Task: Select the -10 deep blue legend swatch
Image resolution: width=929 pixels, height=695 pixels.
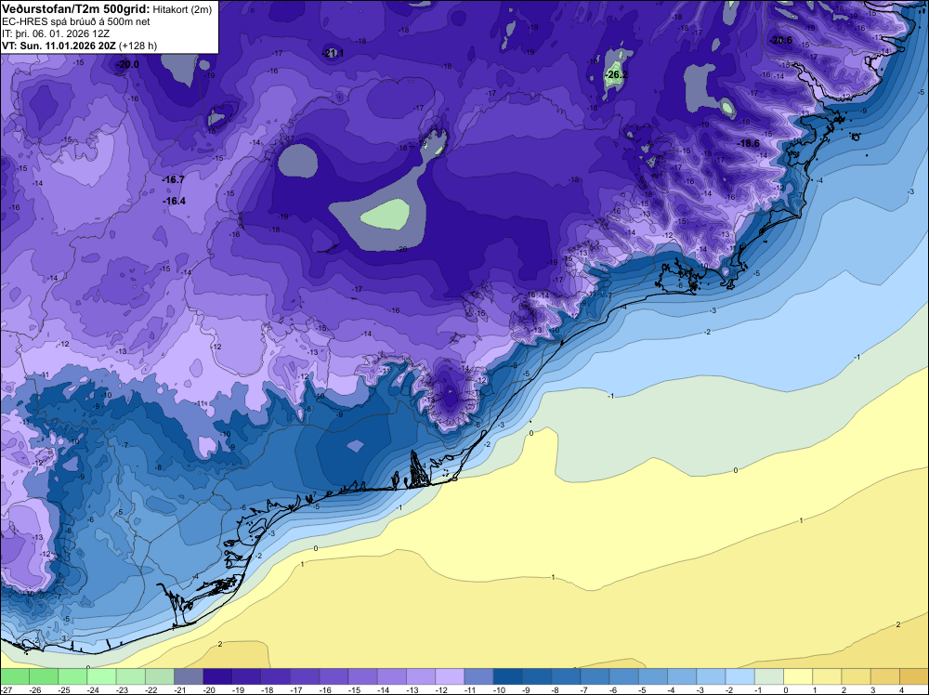Action: 508,676
